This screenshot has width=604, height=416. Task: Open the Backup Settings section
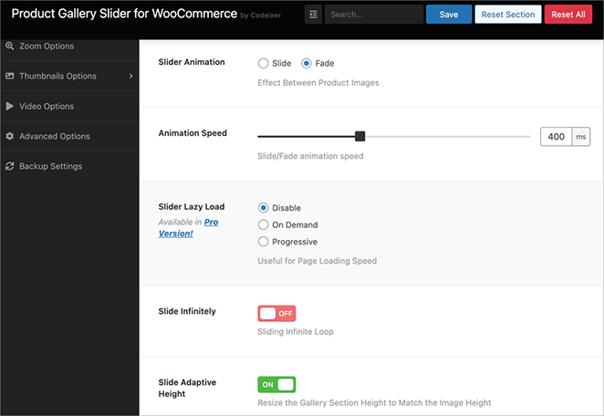tap(50, 167)
